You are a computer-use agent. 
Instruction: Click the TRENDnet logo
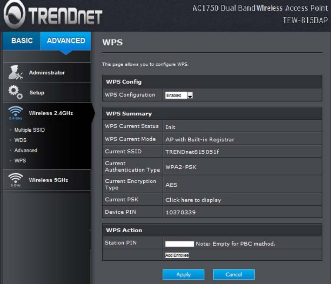click(x=53, y=14)
